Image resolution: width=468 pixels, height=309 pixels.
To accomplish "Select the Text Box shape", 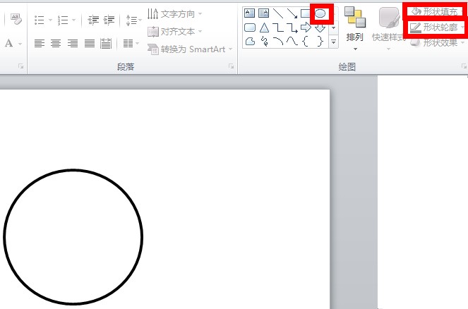I will [x=249, y=13].
